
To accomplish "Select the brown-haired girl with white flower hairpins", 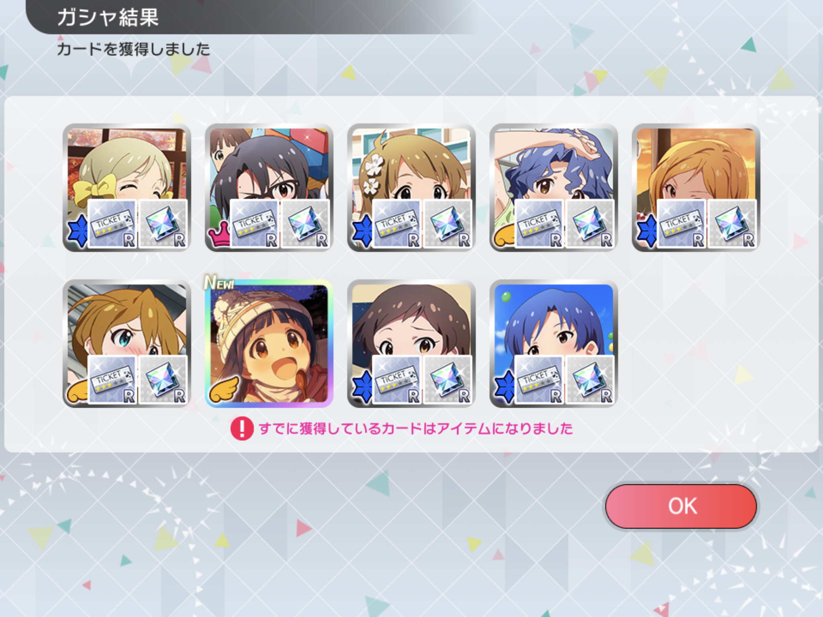I will click(411, 188).
